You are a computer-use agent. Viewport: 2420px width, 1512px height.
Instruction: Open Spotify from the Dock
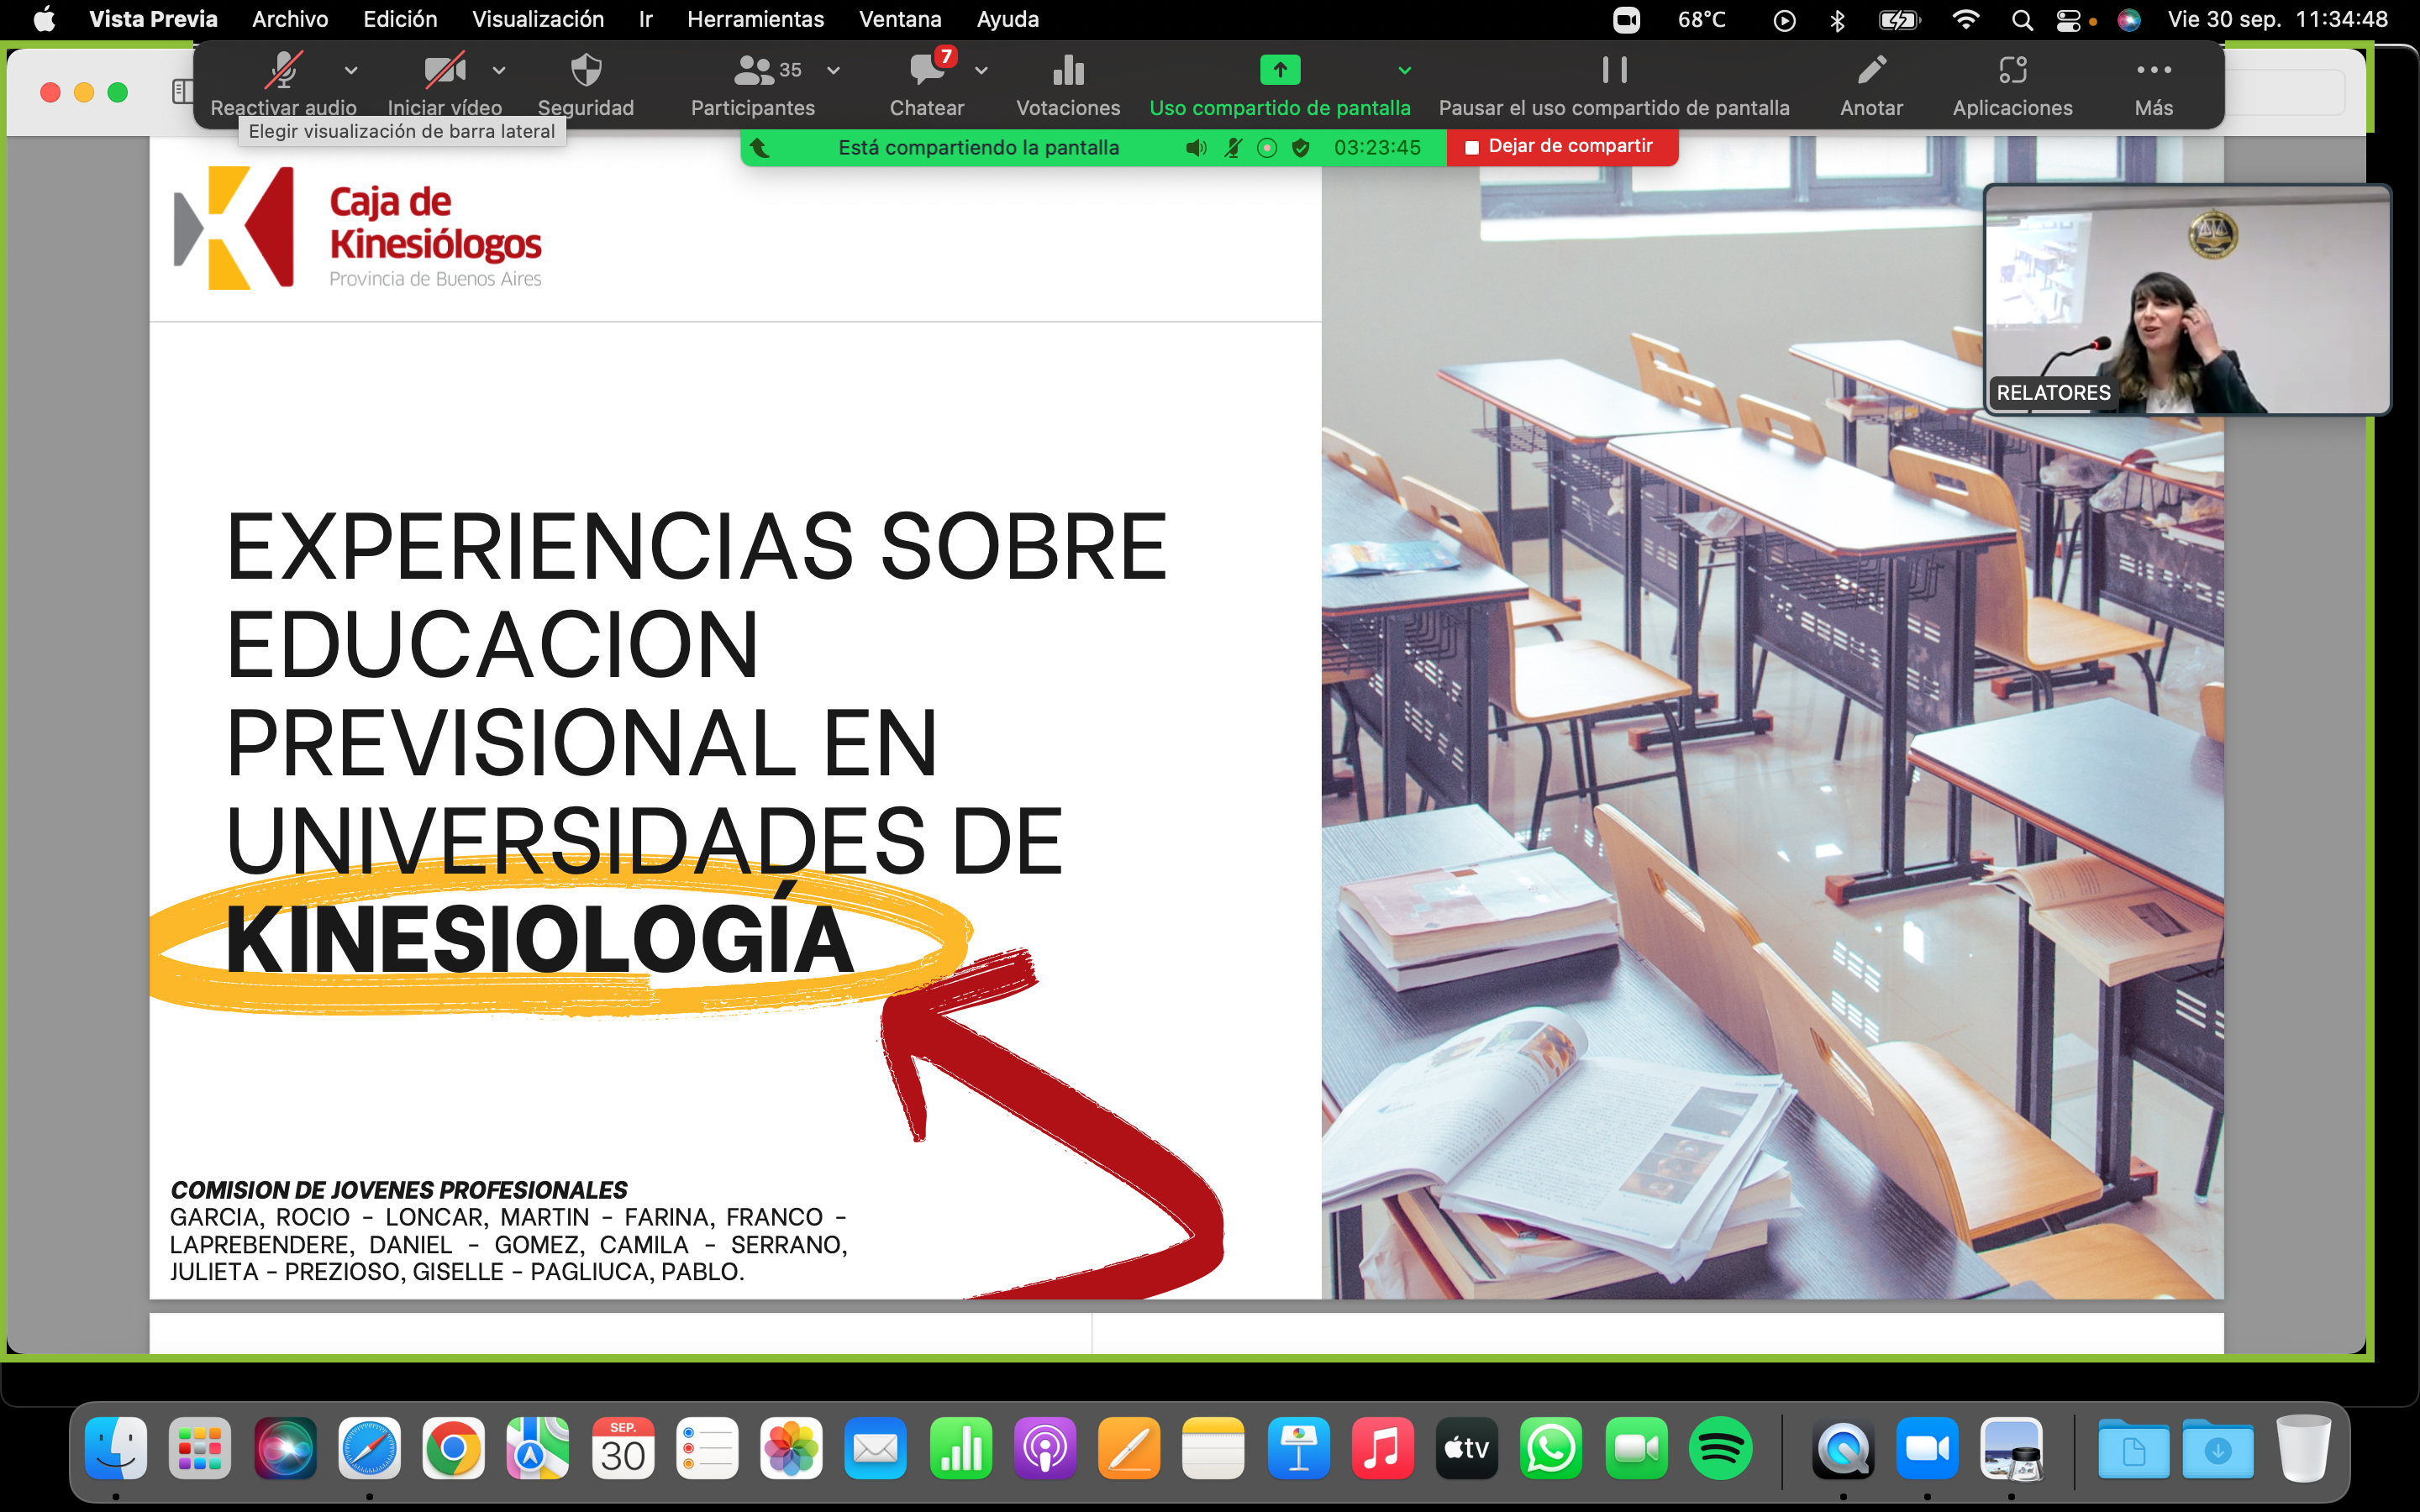[x=1719, y=1448]
